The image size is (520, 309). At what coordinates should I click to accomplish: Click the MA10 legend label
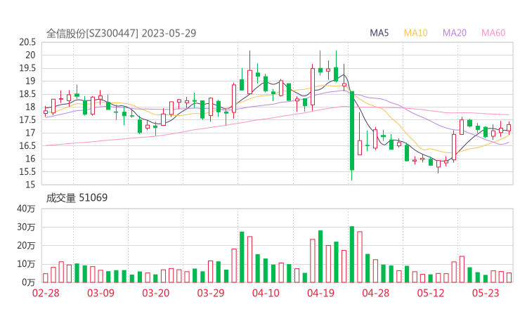click(x=415, y=33)
